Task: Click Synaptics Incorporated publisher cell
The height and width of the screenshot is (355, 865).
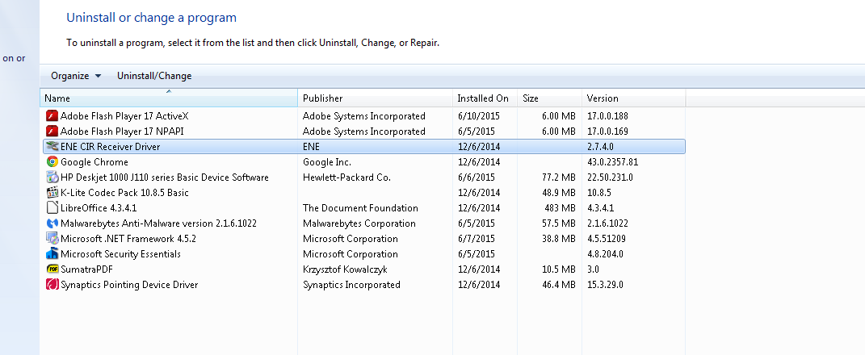Action: click(351, 285)
